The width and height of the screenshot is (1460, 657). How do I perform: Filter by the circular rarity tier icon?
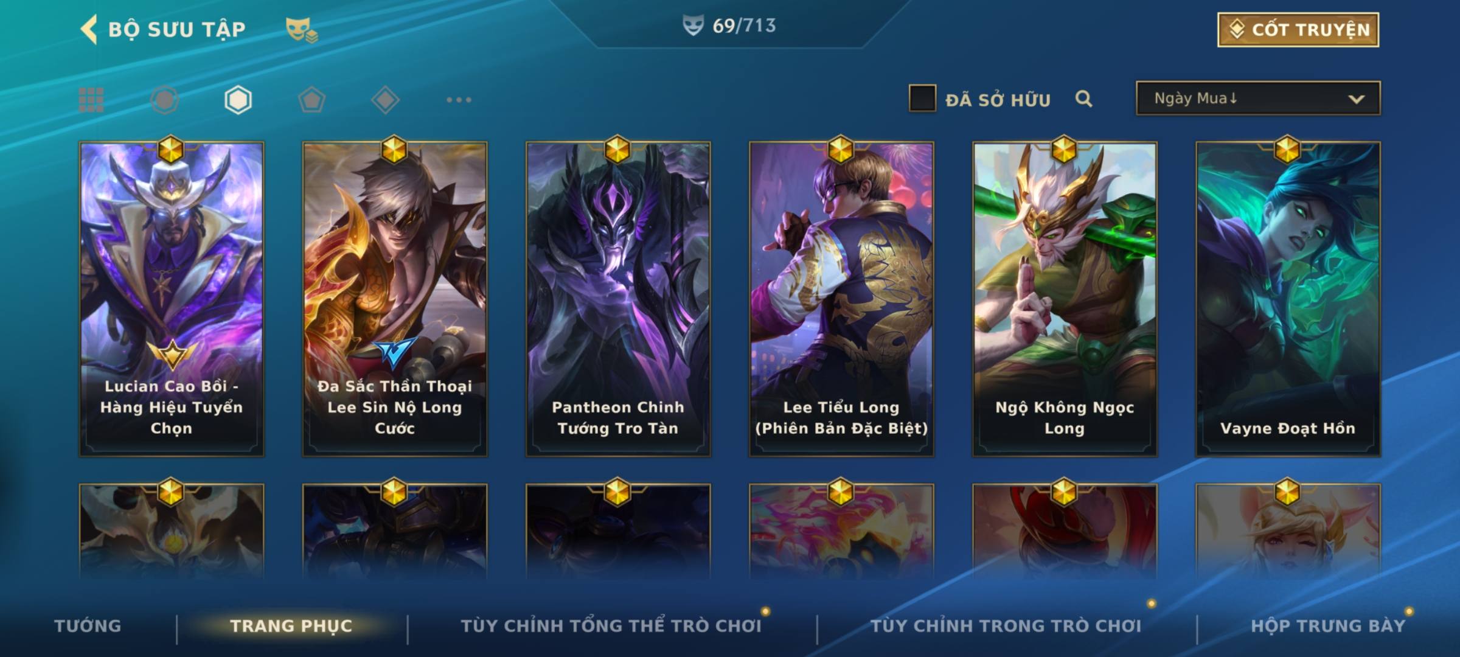(x=165, y=100)
